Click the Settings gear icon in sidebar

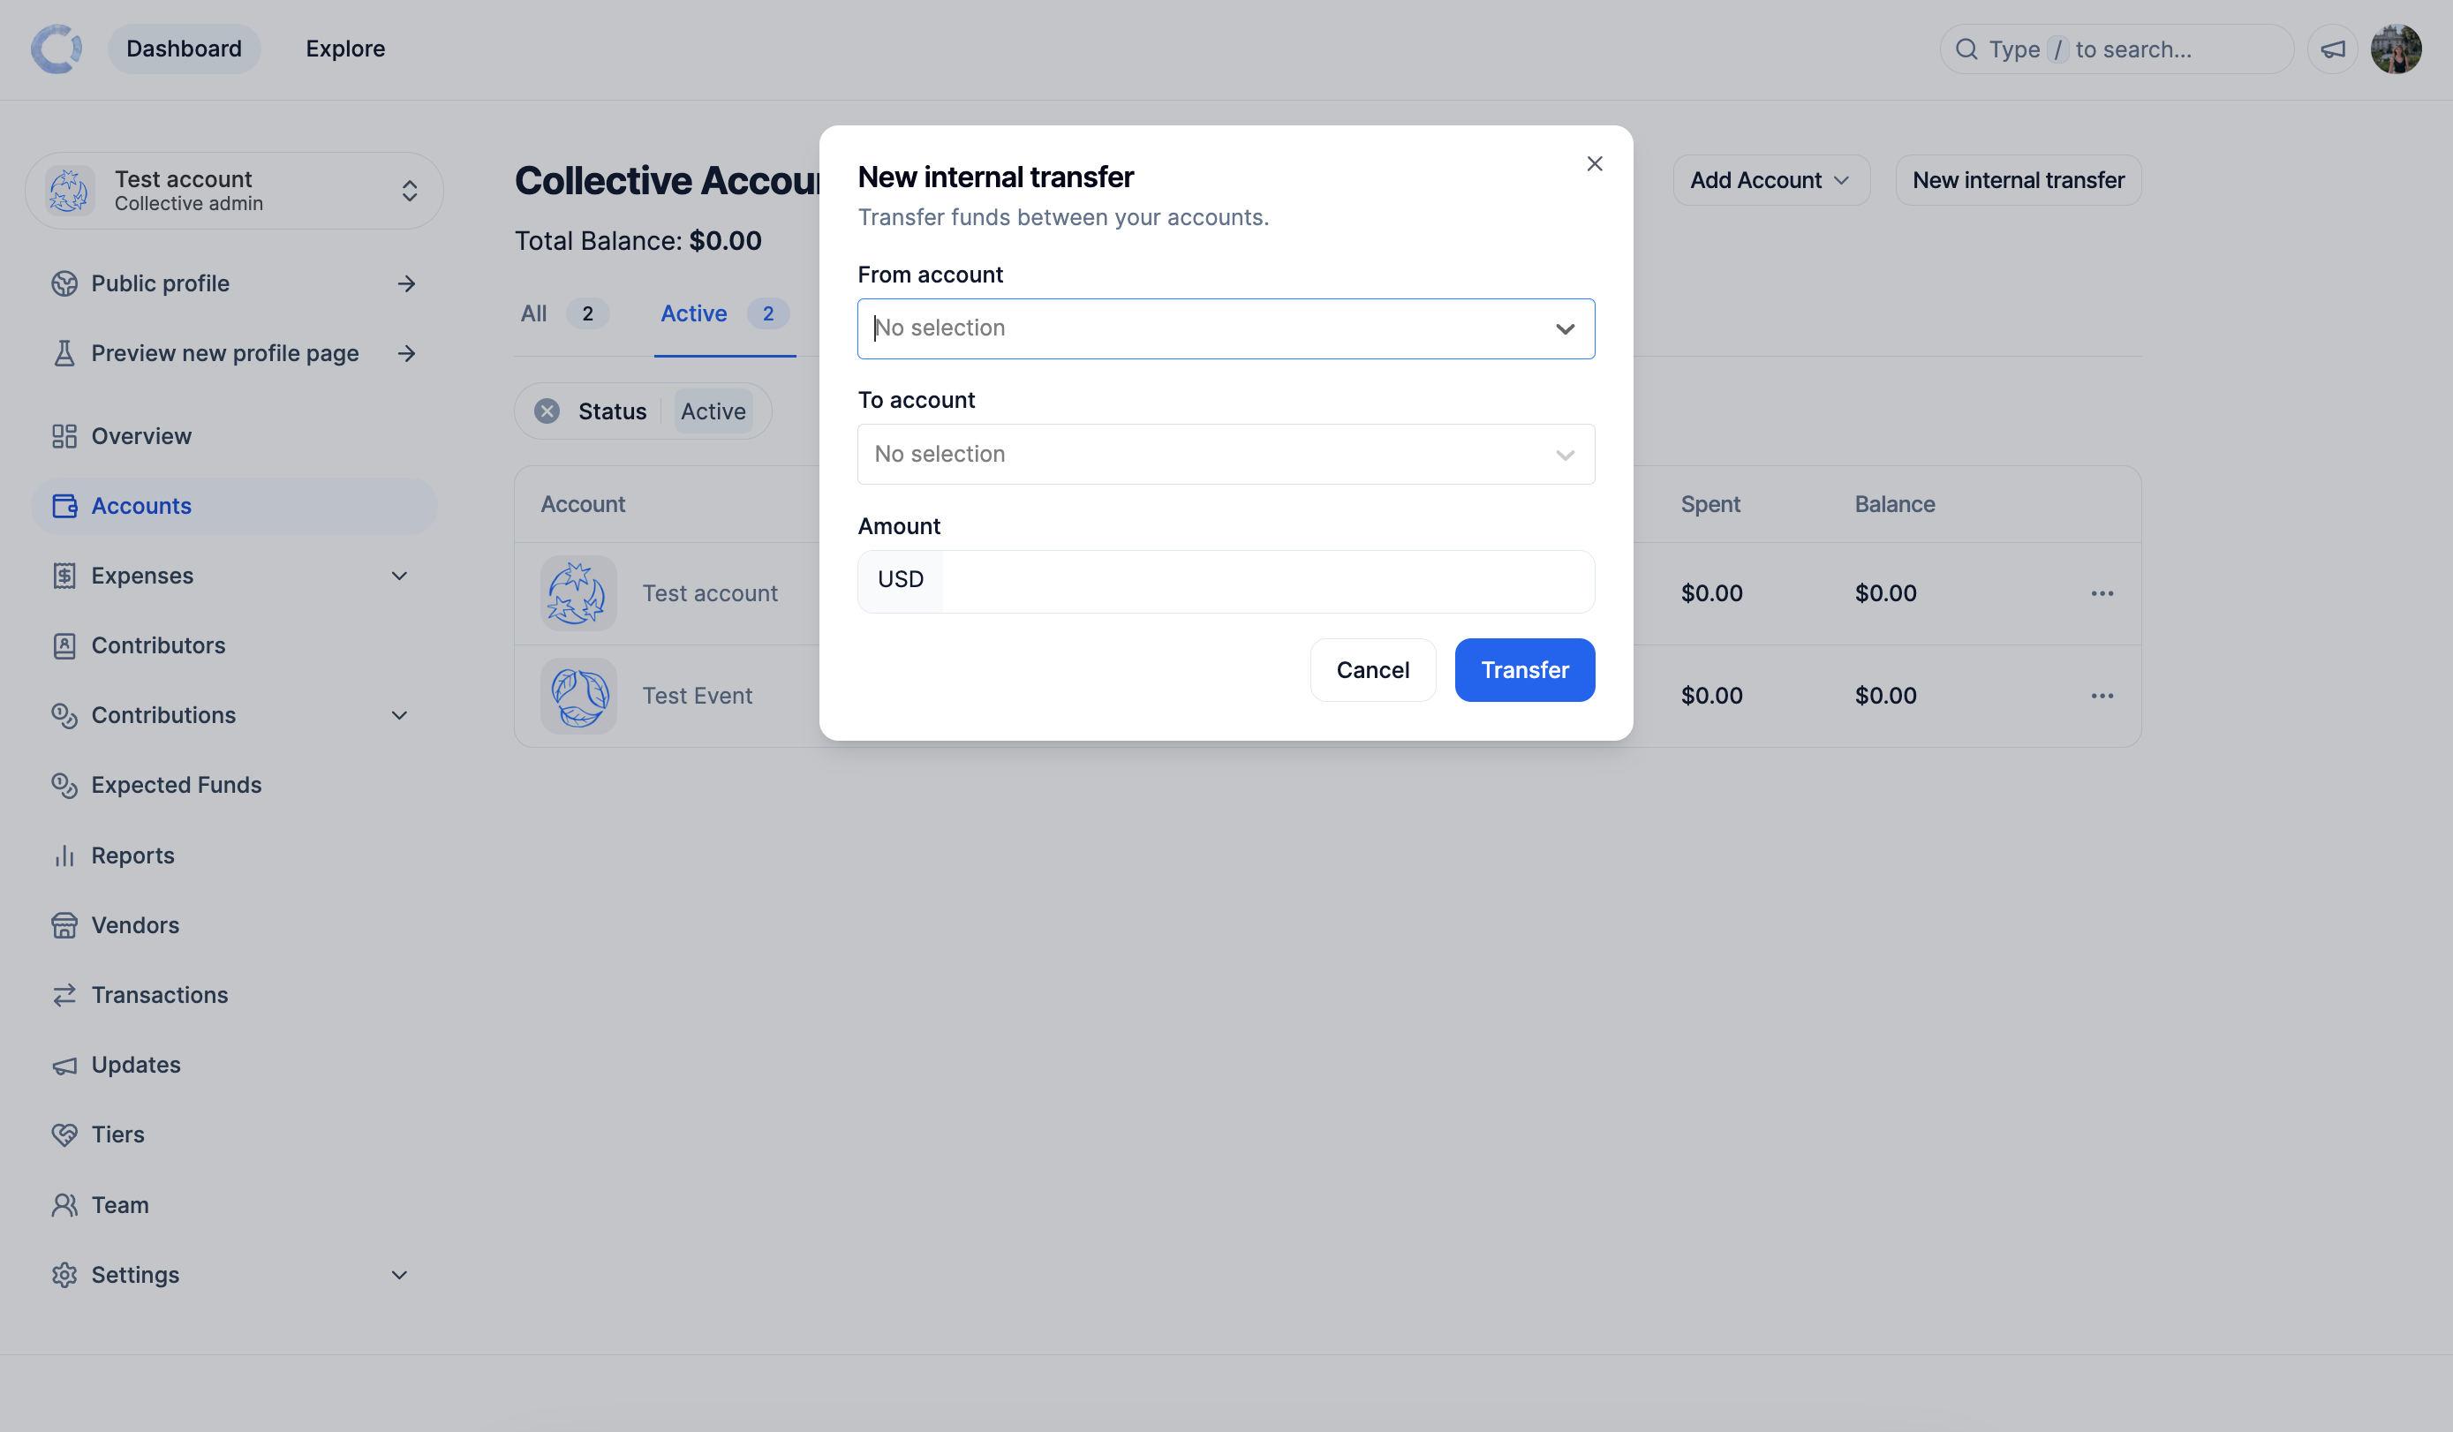(64, 1275)
